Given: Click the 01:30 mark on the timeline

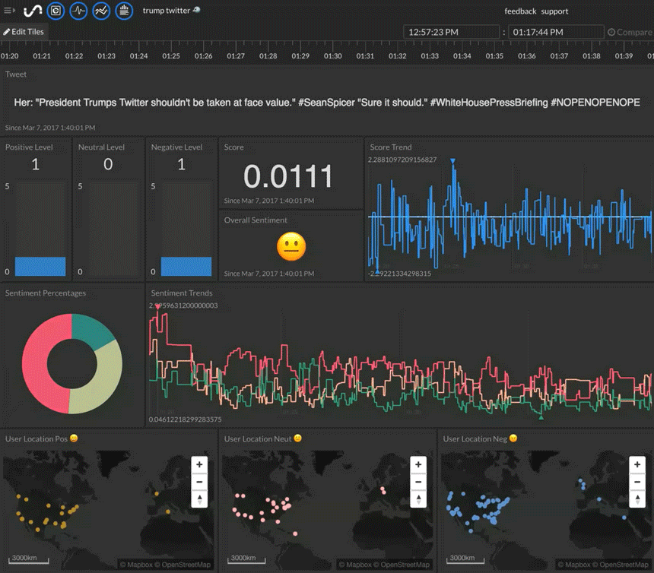Looking at the screenshot, I should tap(332, 56).
